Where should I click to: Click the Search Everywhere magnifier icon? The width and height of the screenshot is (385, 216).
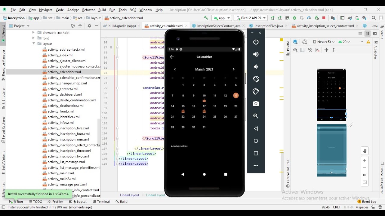pyautogui.click(x=374, y=18)
